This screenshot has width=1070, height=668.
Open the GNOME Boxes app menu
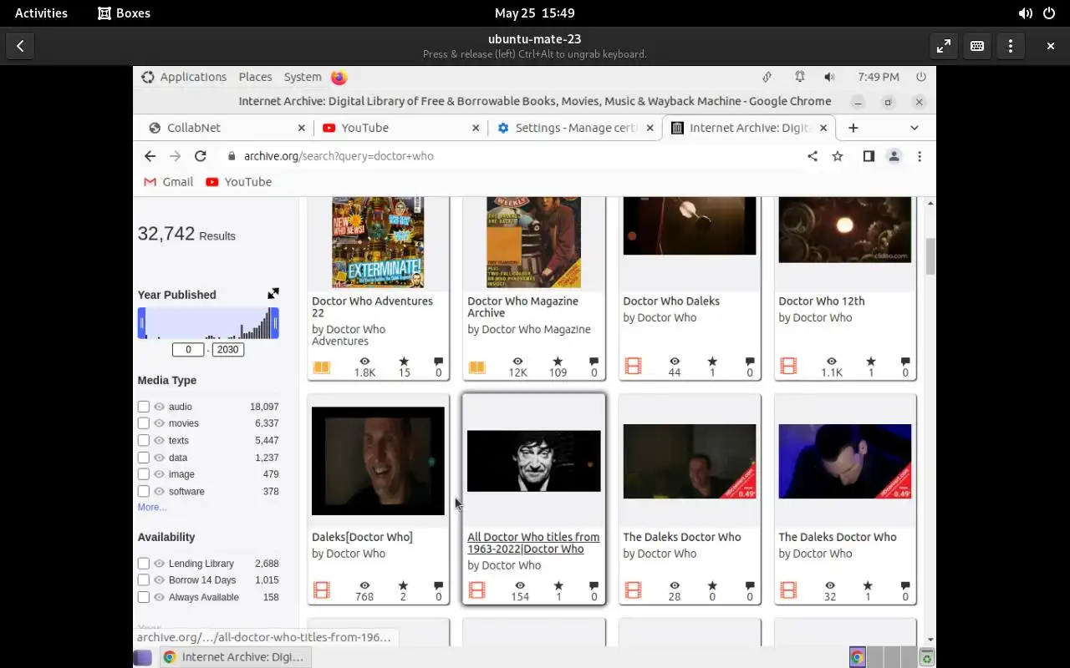tap(124, 13)
